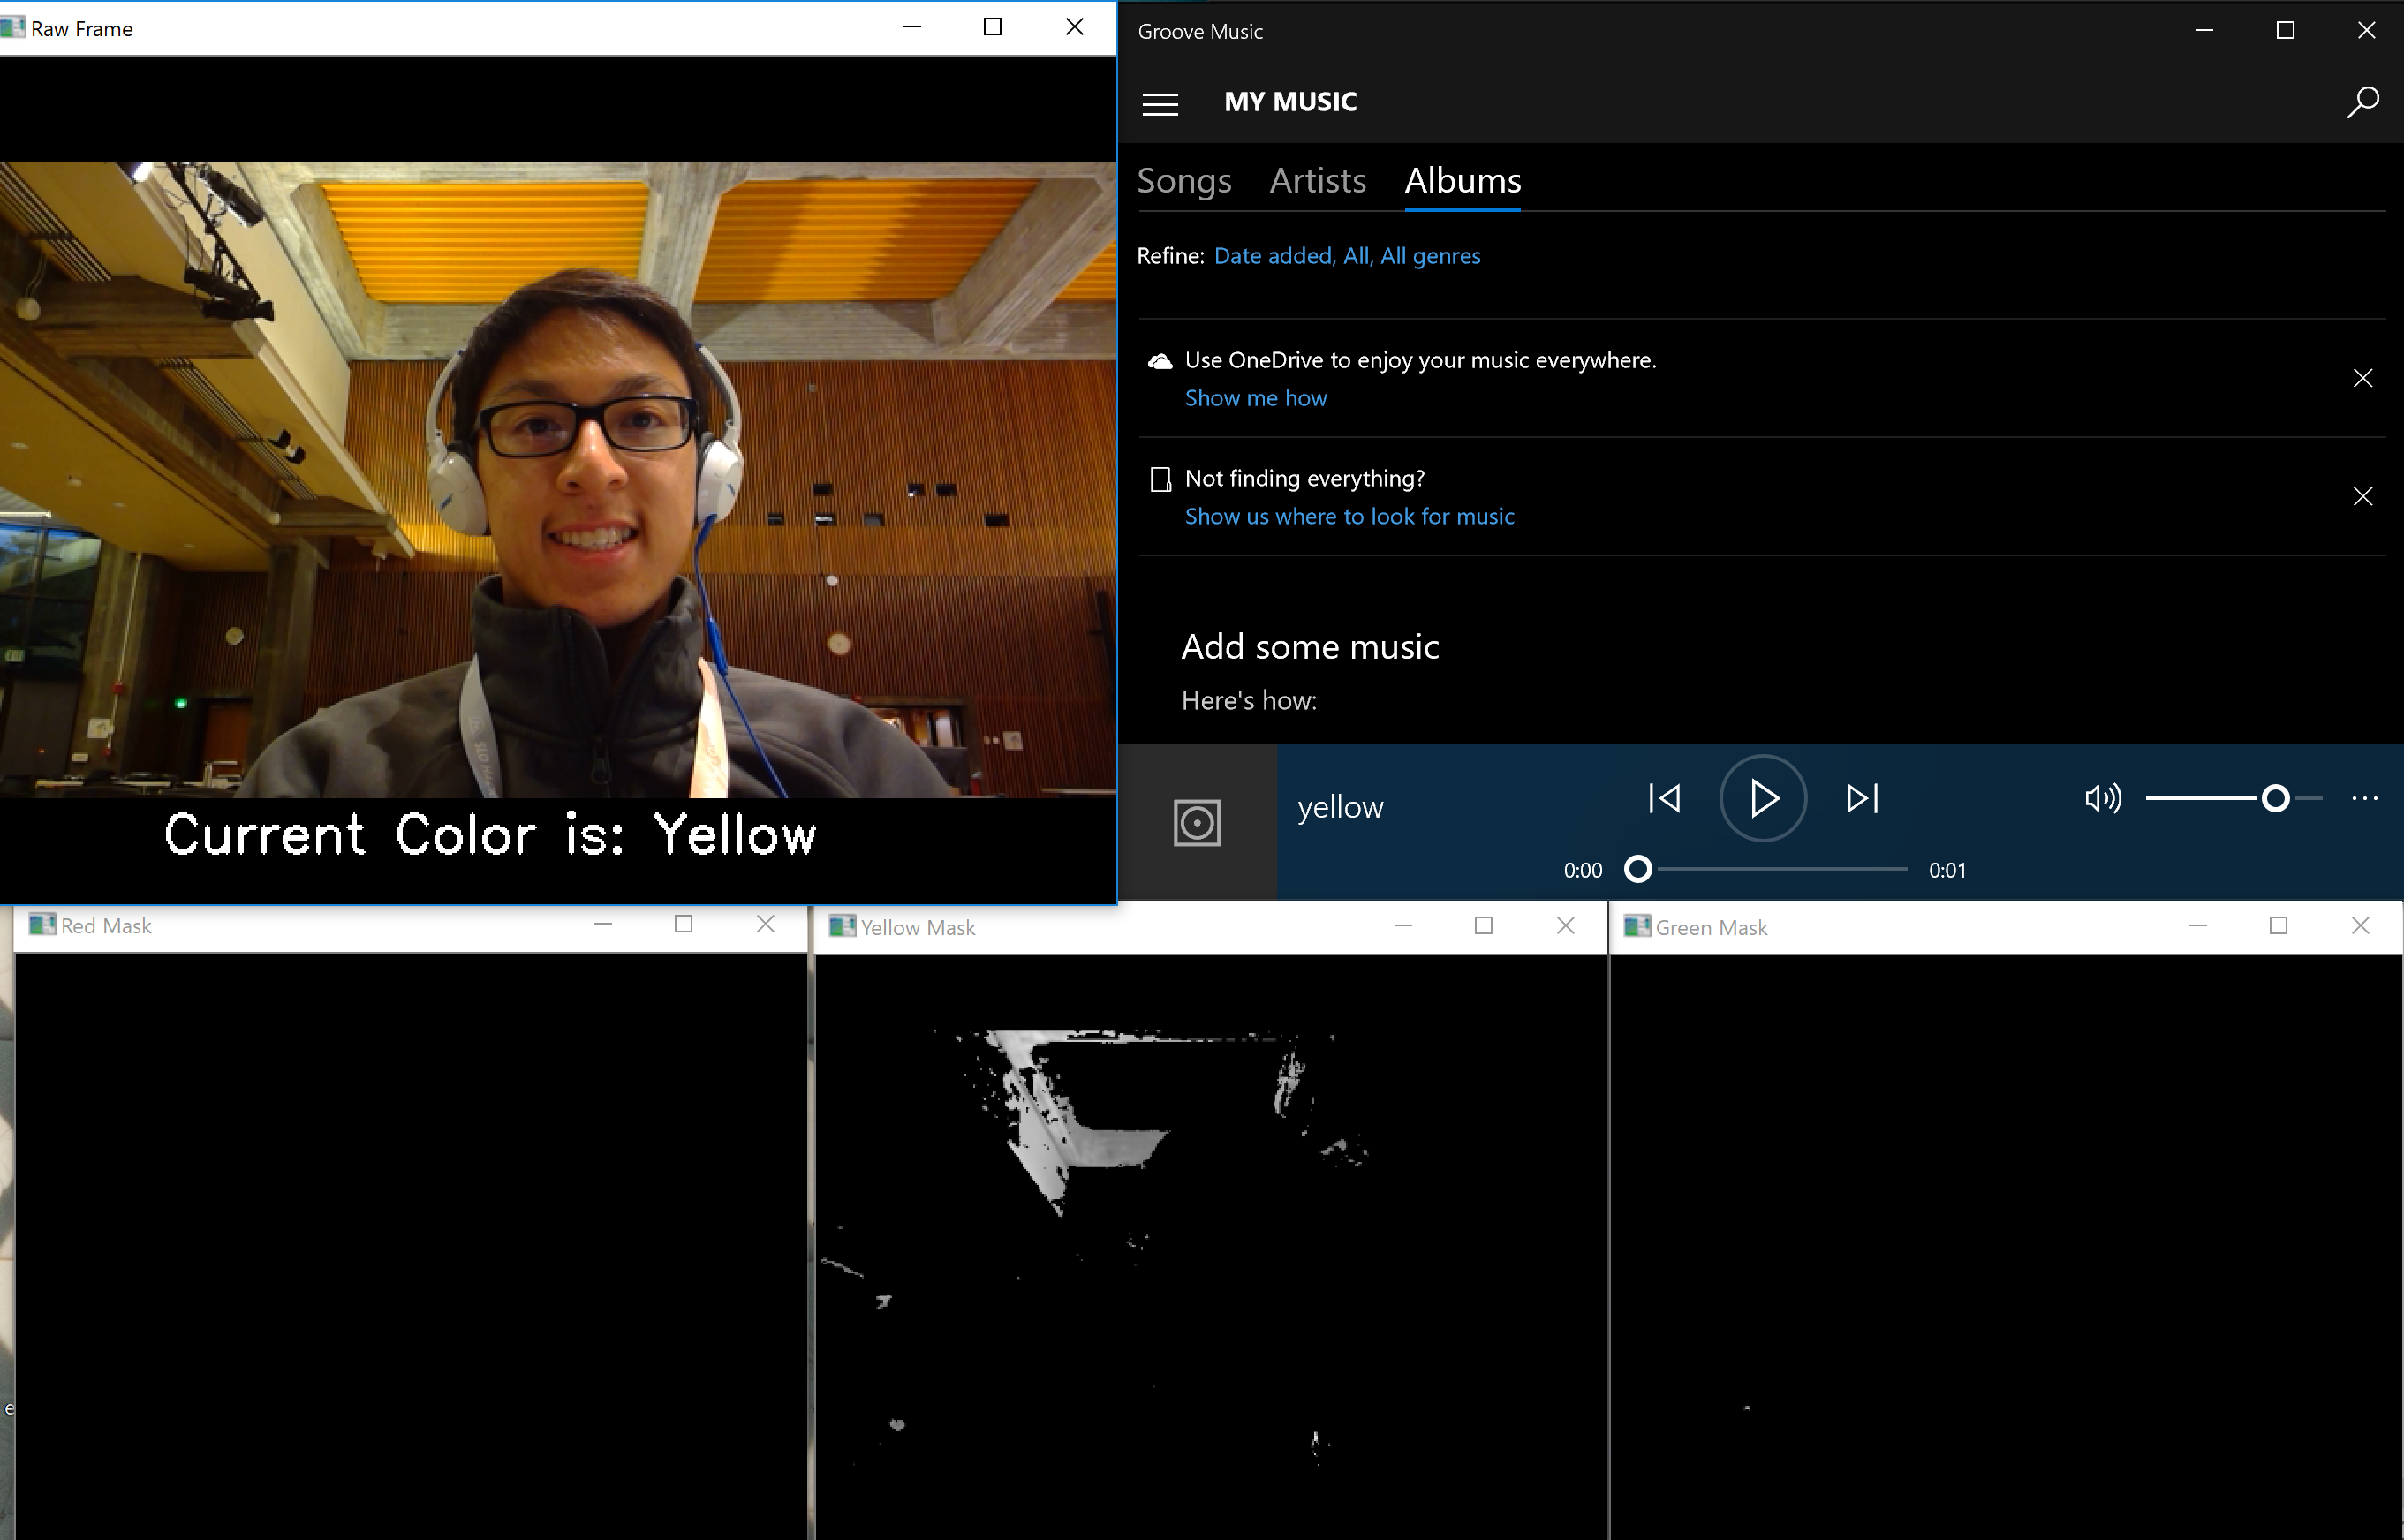
Task: Open the All genres filter dropdown
Action: click(1430, 256)
